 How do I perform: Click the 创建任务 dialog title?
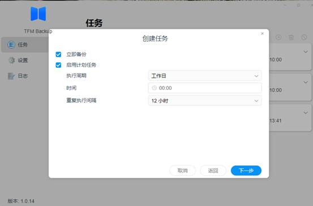click(155, 38)
